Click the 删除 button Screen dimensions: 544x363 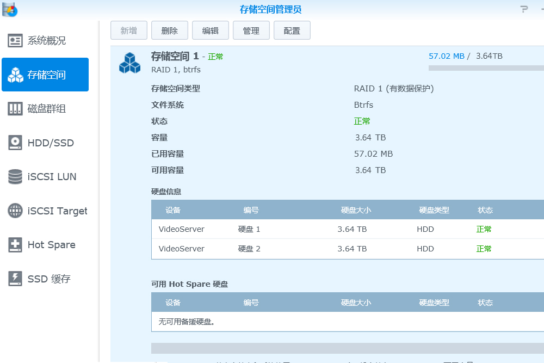pos(169,30)
